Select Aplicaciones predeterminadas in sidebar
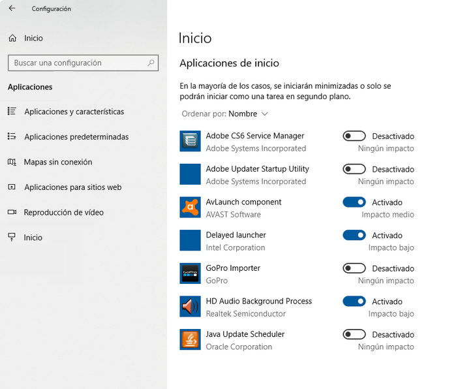Screen dimensions: 458x389 click(76, 137)
